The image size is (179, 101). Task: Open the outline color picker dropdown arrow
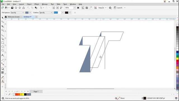pos(70,13)
